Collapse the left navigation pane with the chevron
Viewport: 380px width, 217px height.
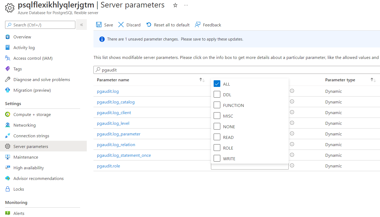click(81, 25)
